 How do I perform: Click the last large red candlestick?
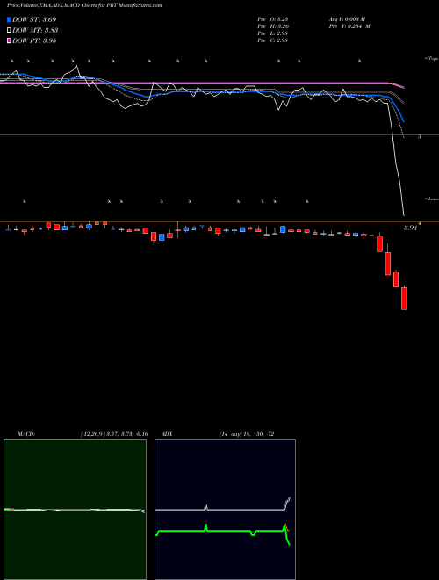click(404, 299)
